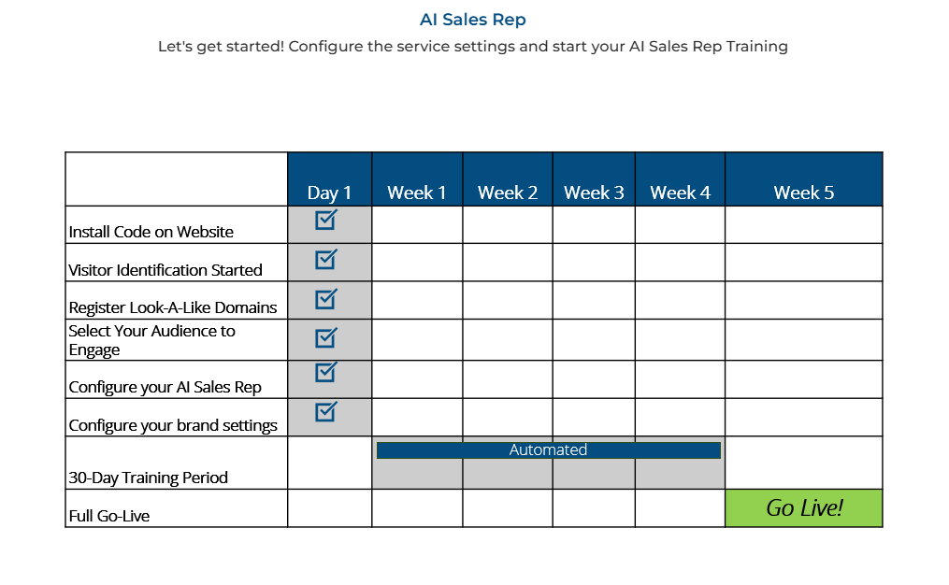Click Configure your AI Sales Rep checkmark
The width and height of the screenshot is (949, 585).
[x=326, y=372]
